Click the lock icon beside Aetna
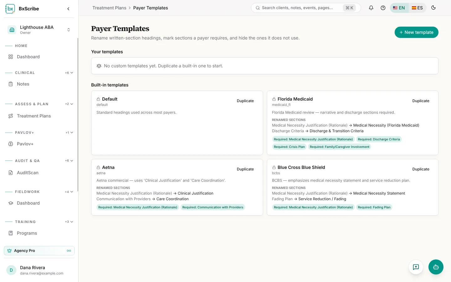Viewport: 451px width, 282px height. coord(98,167)
